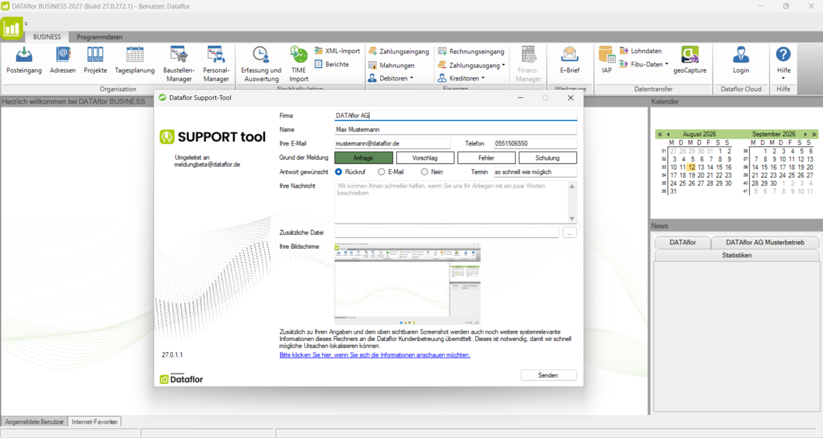Click into the Telefon field
Viewport: 823px width, 438px height.
[535, 143]
